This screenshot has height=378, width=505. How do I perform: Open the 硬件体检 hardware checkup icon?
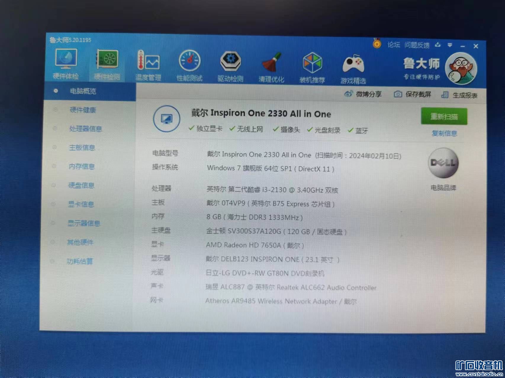pos(66,64)
